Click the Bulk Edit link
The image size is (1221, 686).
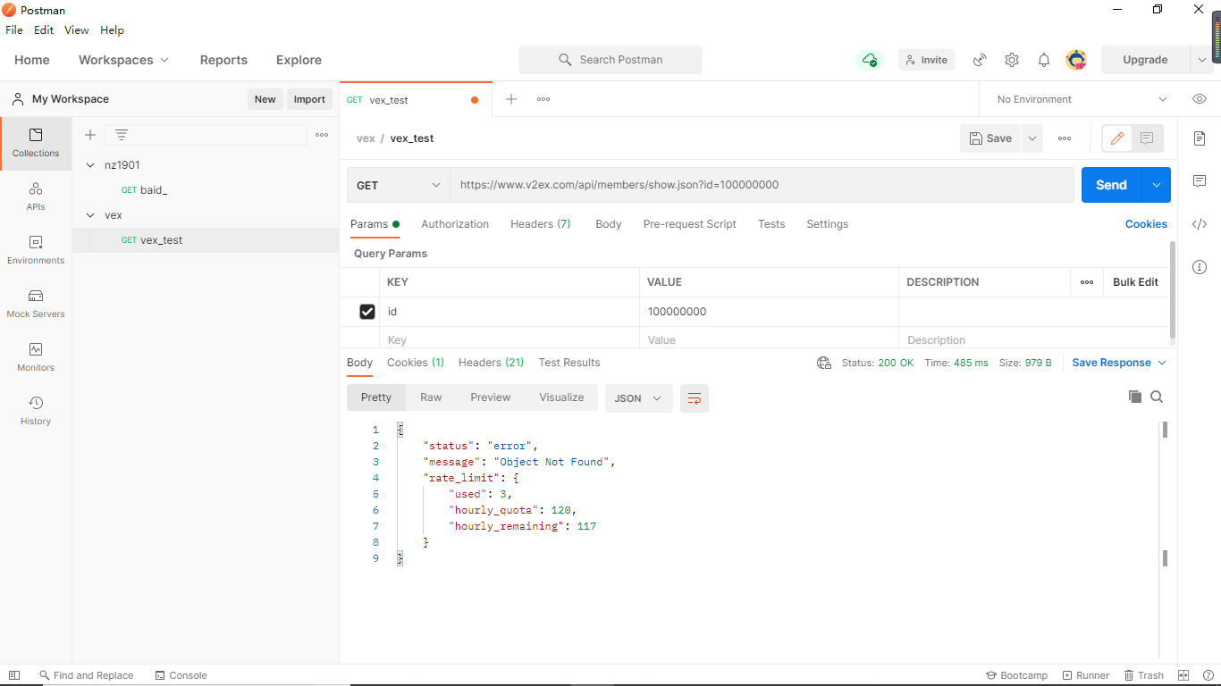1135,282
